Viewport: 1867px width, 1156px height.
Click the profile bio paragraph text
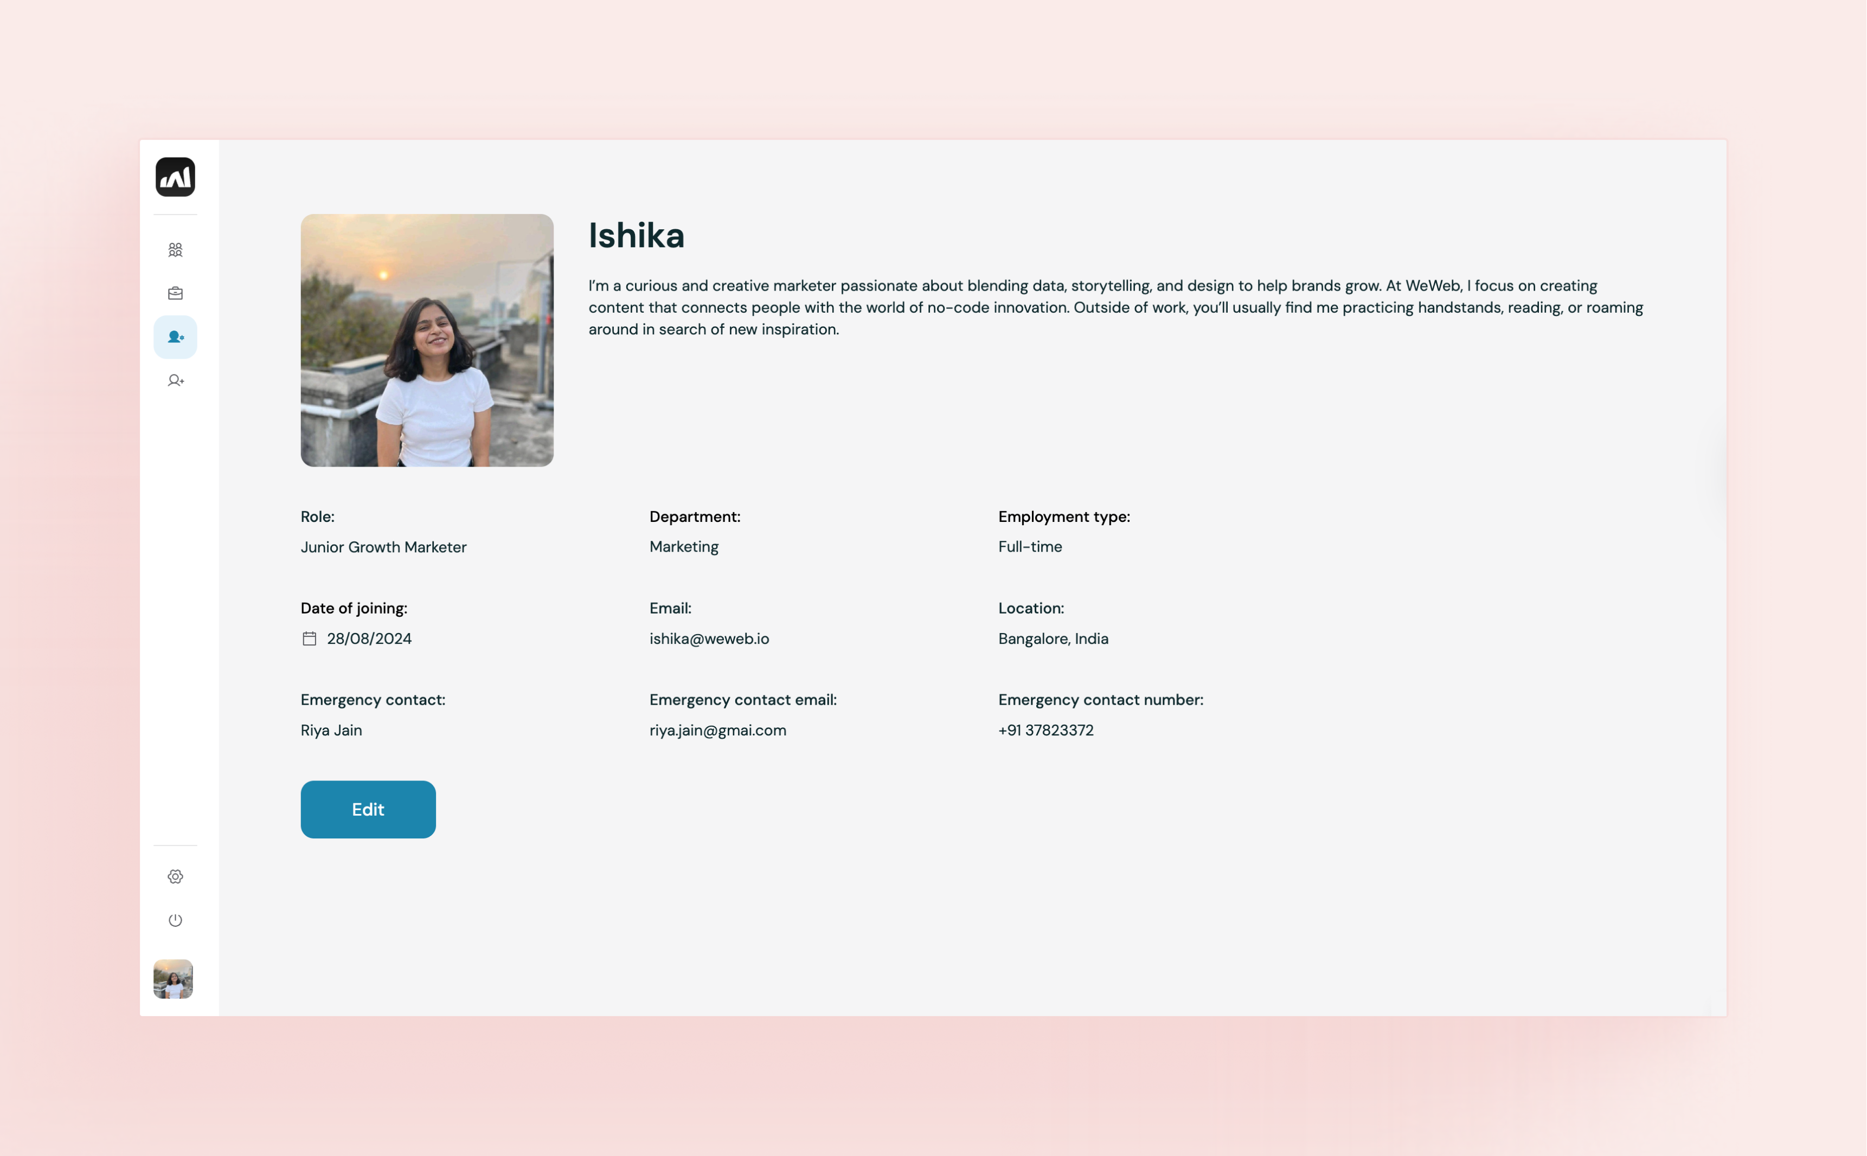pyautogui.click(x=1115, y=307)
